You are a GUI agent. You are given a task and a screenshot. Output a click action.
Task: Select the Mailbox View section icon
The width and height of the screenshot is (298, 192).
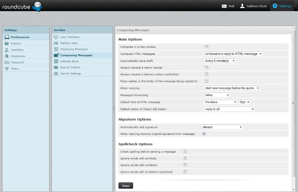(x=56, y=43)
